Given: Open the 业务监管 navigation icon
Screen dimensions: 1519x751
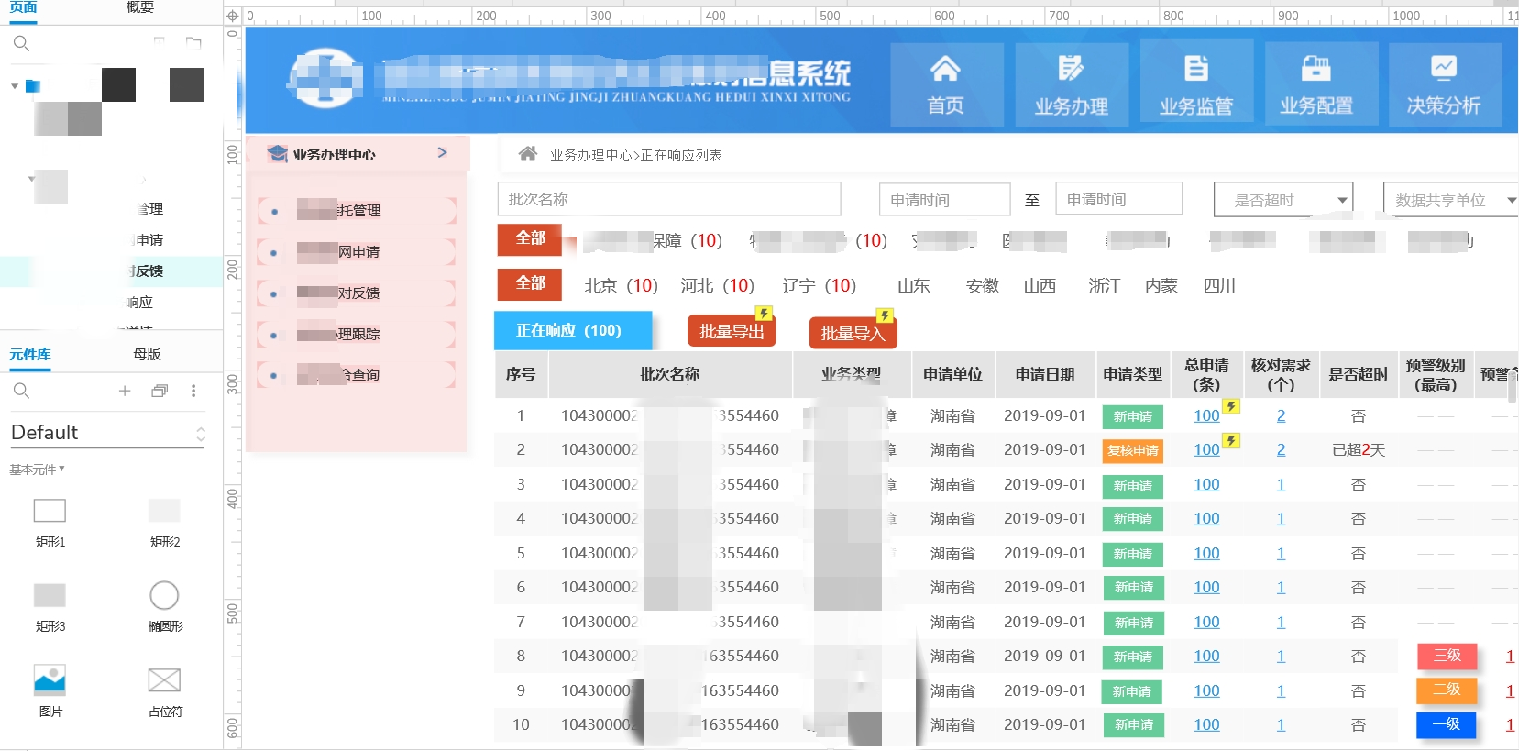Looking at the screenshot, I should pyautogui.click(x=1196, y=69).
